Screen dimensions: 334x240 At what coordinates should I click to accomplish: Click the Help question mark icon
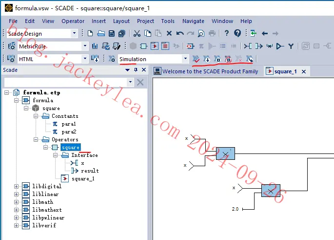click(227, 33)
